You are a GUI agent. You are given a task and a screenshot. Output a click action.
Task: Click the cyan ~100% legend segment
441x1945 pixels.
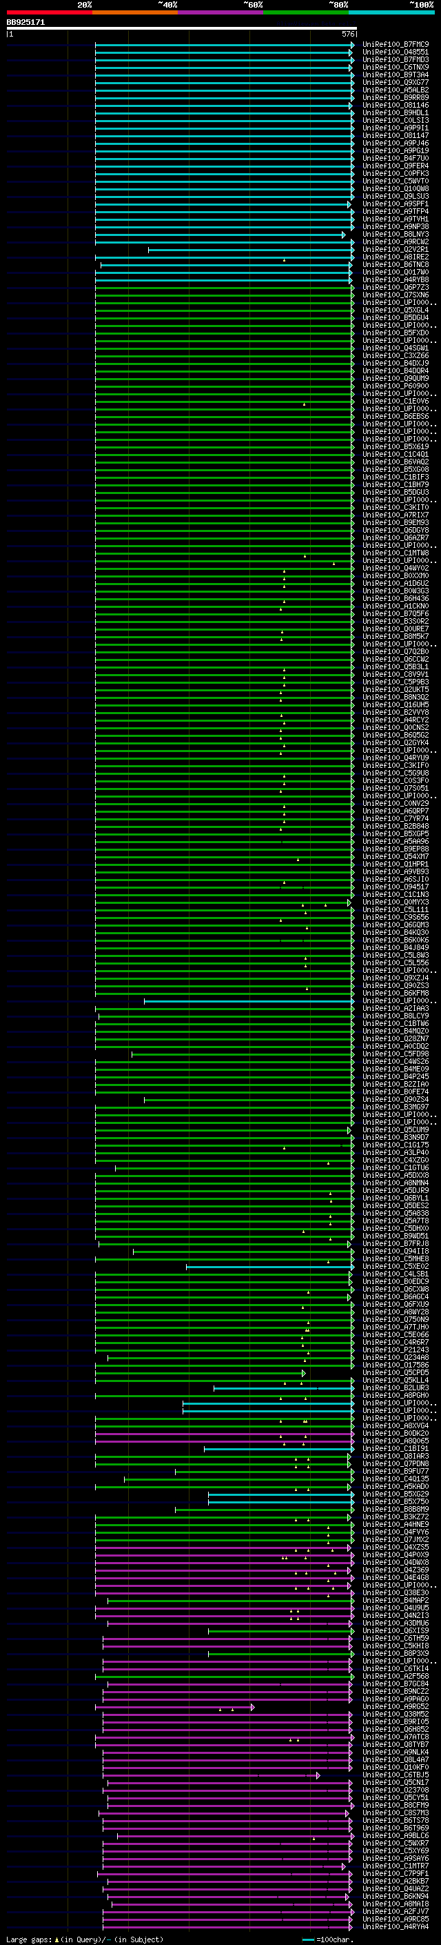pyautogui.click(x=391, y=12)
